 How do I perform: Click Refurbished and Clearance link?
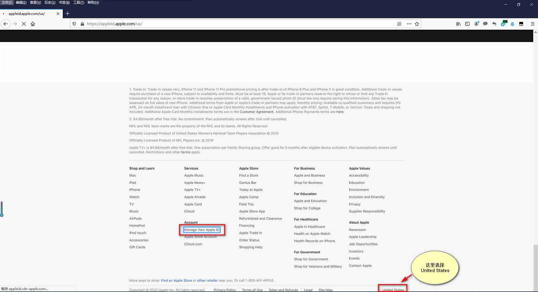click(260, 219)
